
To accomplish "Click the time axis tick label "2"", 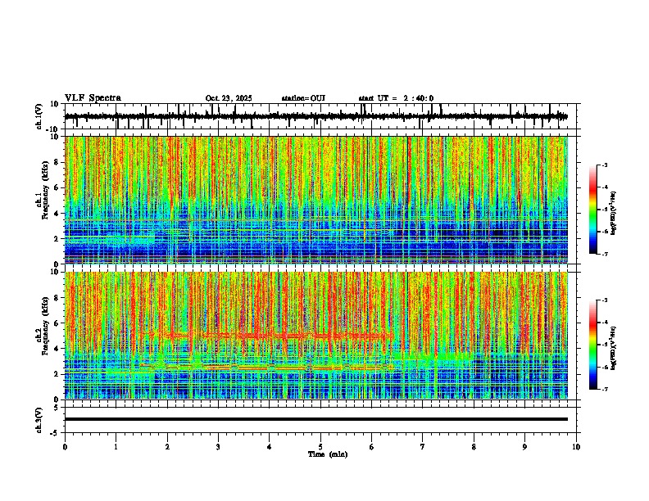I will coord(167,447).
